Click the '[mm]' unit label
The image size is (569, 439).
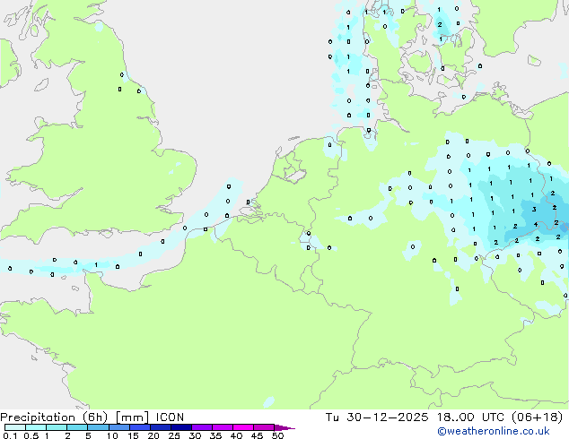(x=133, y=417)
